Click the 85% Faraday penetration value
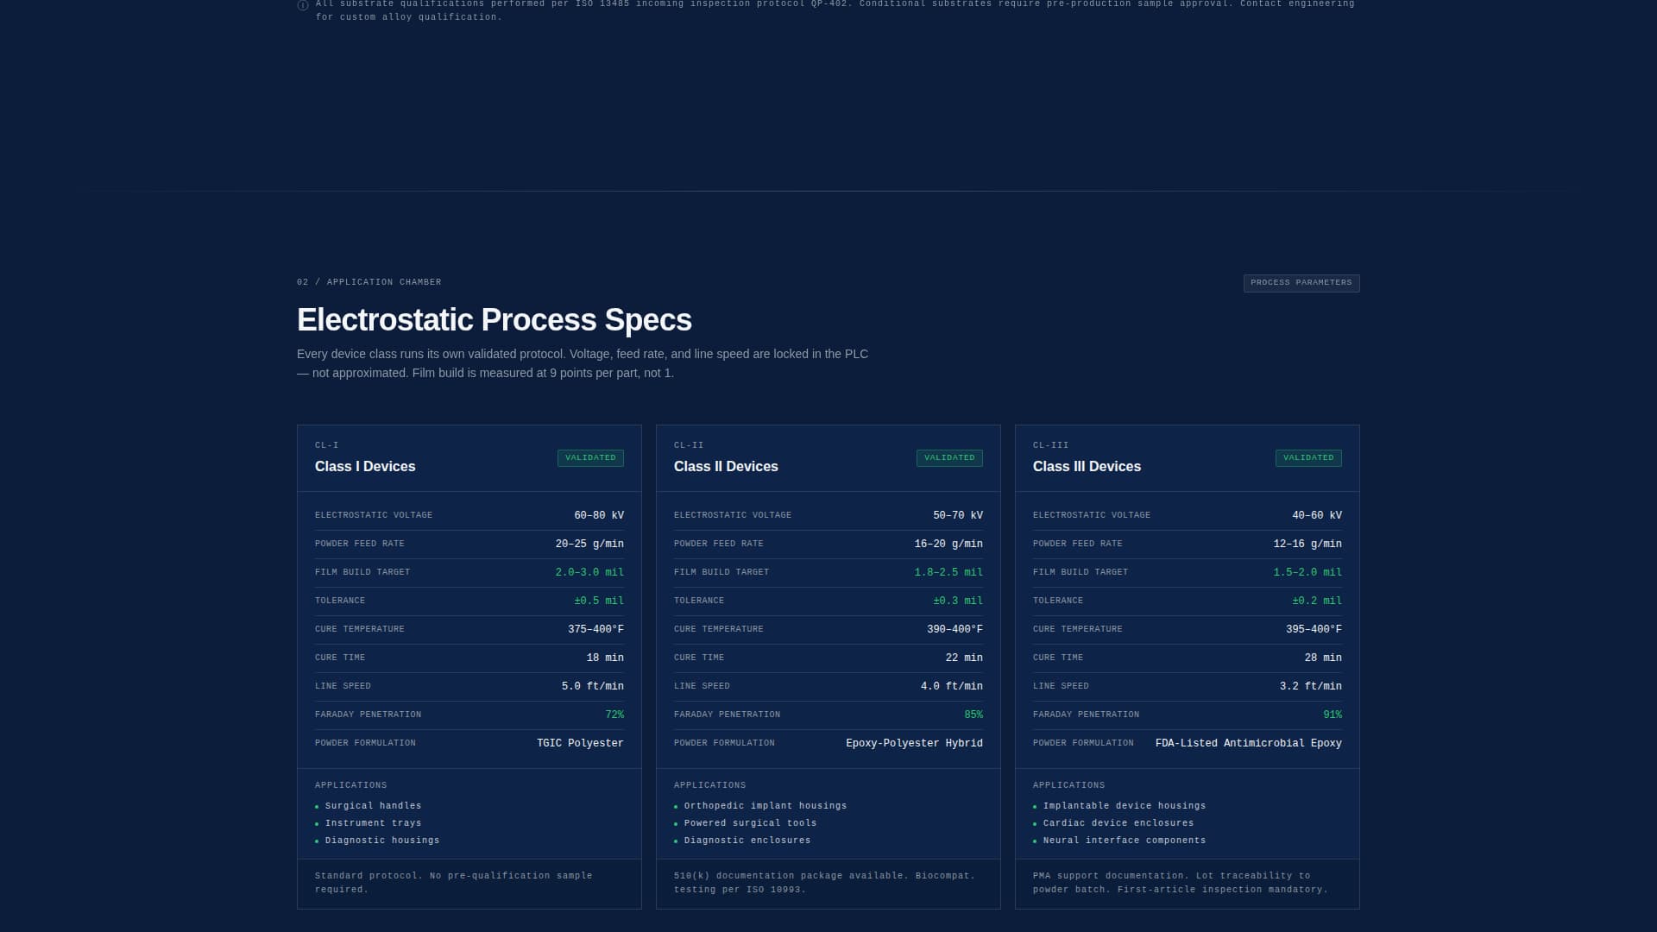The height and width of the screenshot is (932, 1657). pos(975,715)
